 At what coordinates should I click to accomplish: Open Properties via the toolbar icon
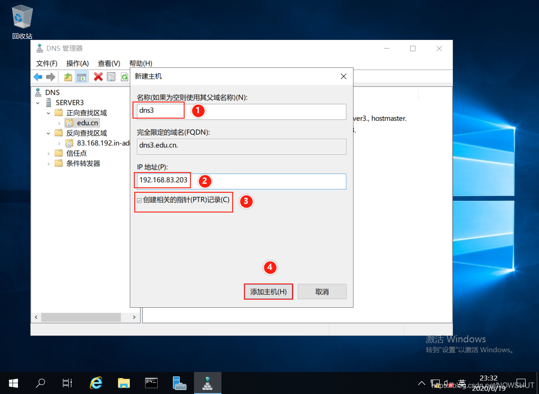[111, 77]
